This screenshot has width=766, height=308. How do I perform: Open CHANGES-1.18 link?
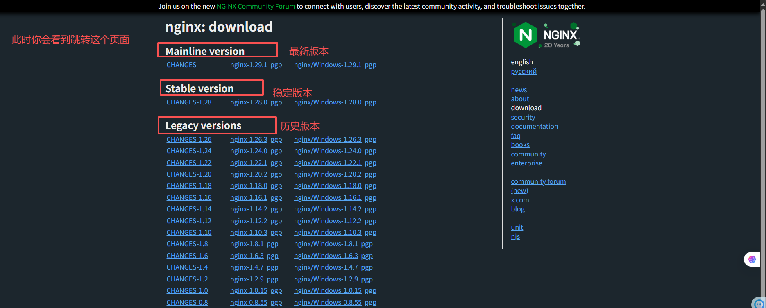point(189,186)
